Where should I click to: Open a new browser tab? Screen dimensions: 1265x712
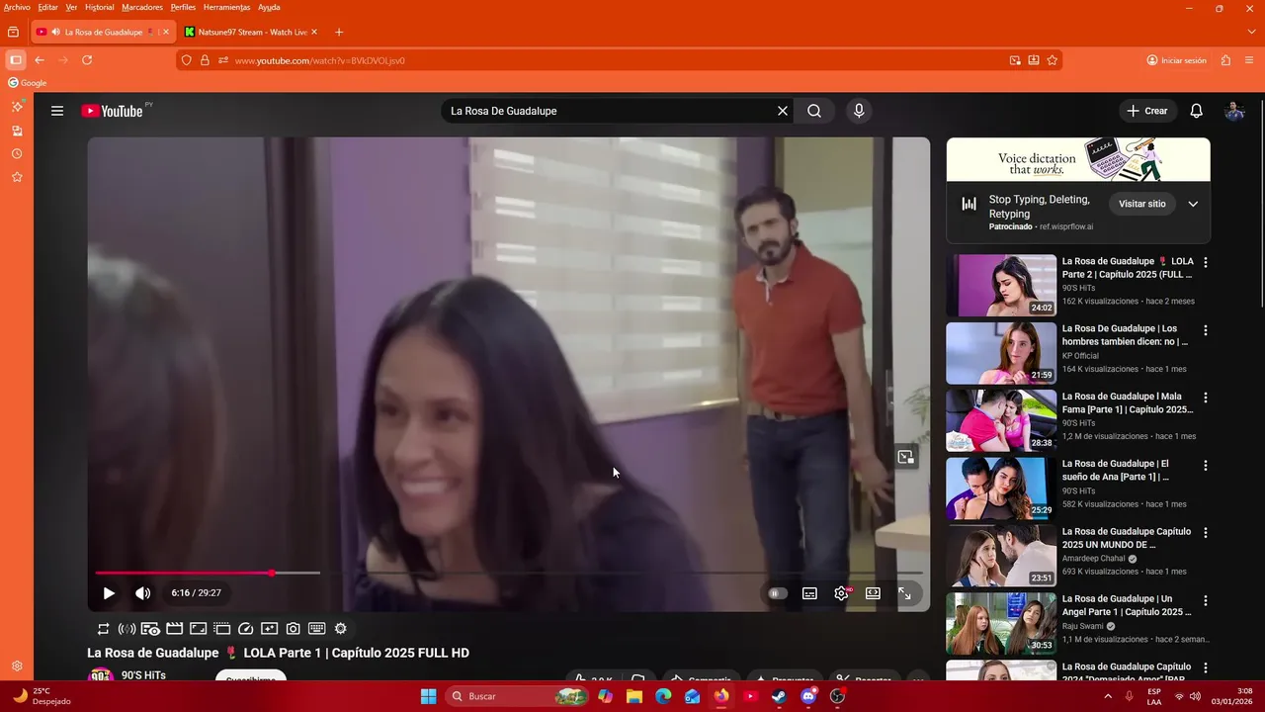[339, 32]
